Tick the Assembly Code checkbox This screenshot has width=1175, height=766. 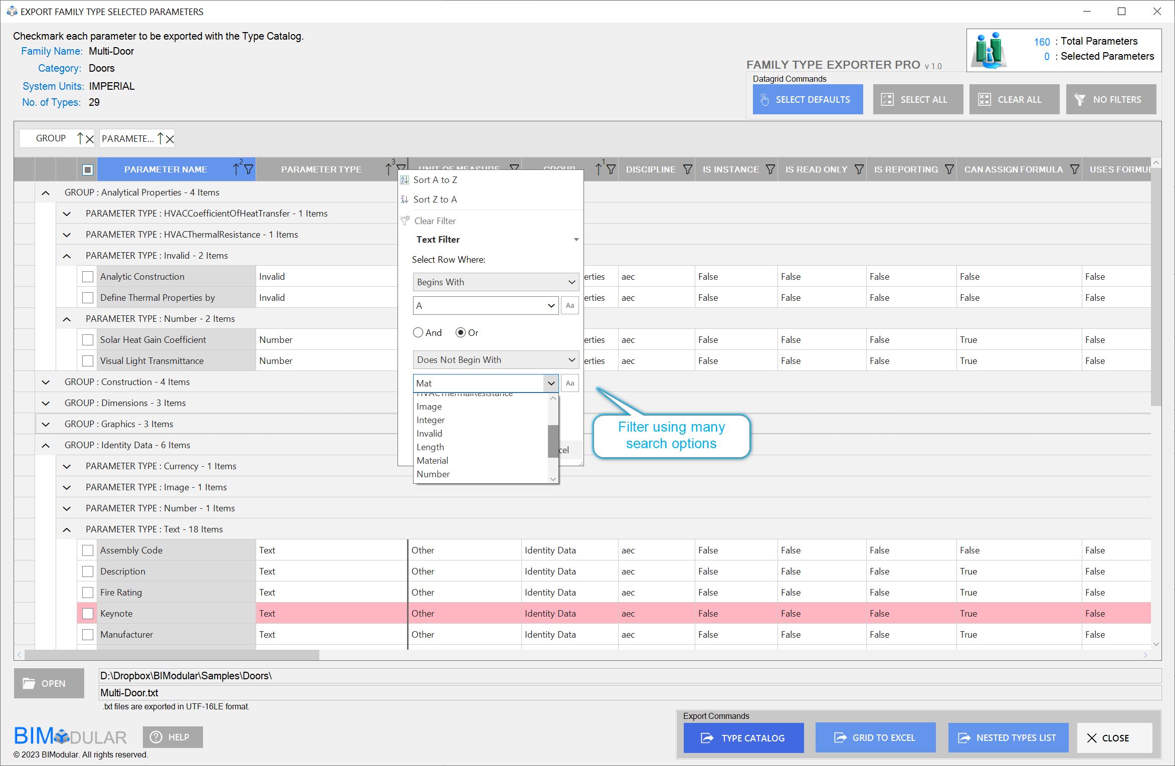(88, 550)
